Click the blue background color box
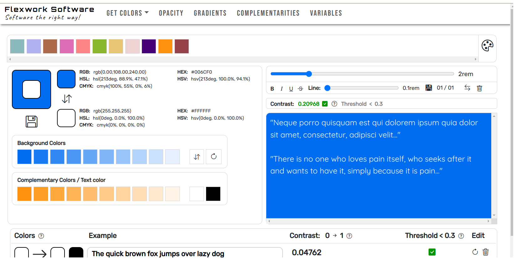Viewport: 516px width, 259px height. pos(66,79)
